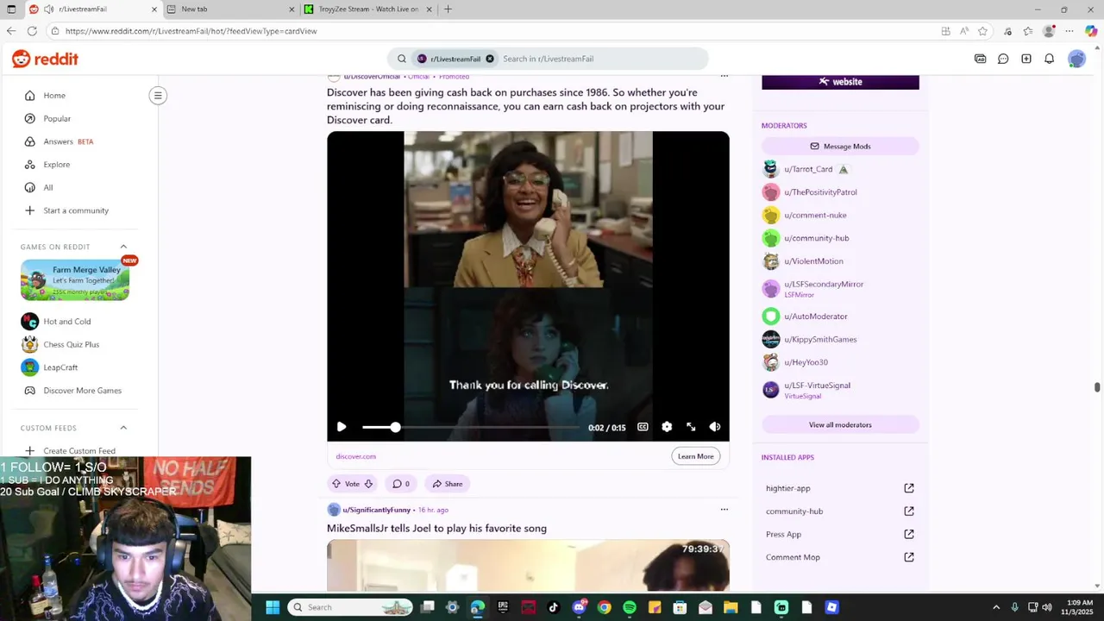Toggle closed captions on video
This screenshot has width=1104, height=621.
tap(643, 427)
